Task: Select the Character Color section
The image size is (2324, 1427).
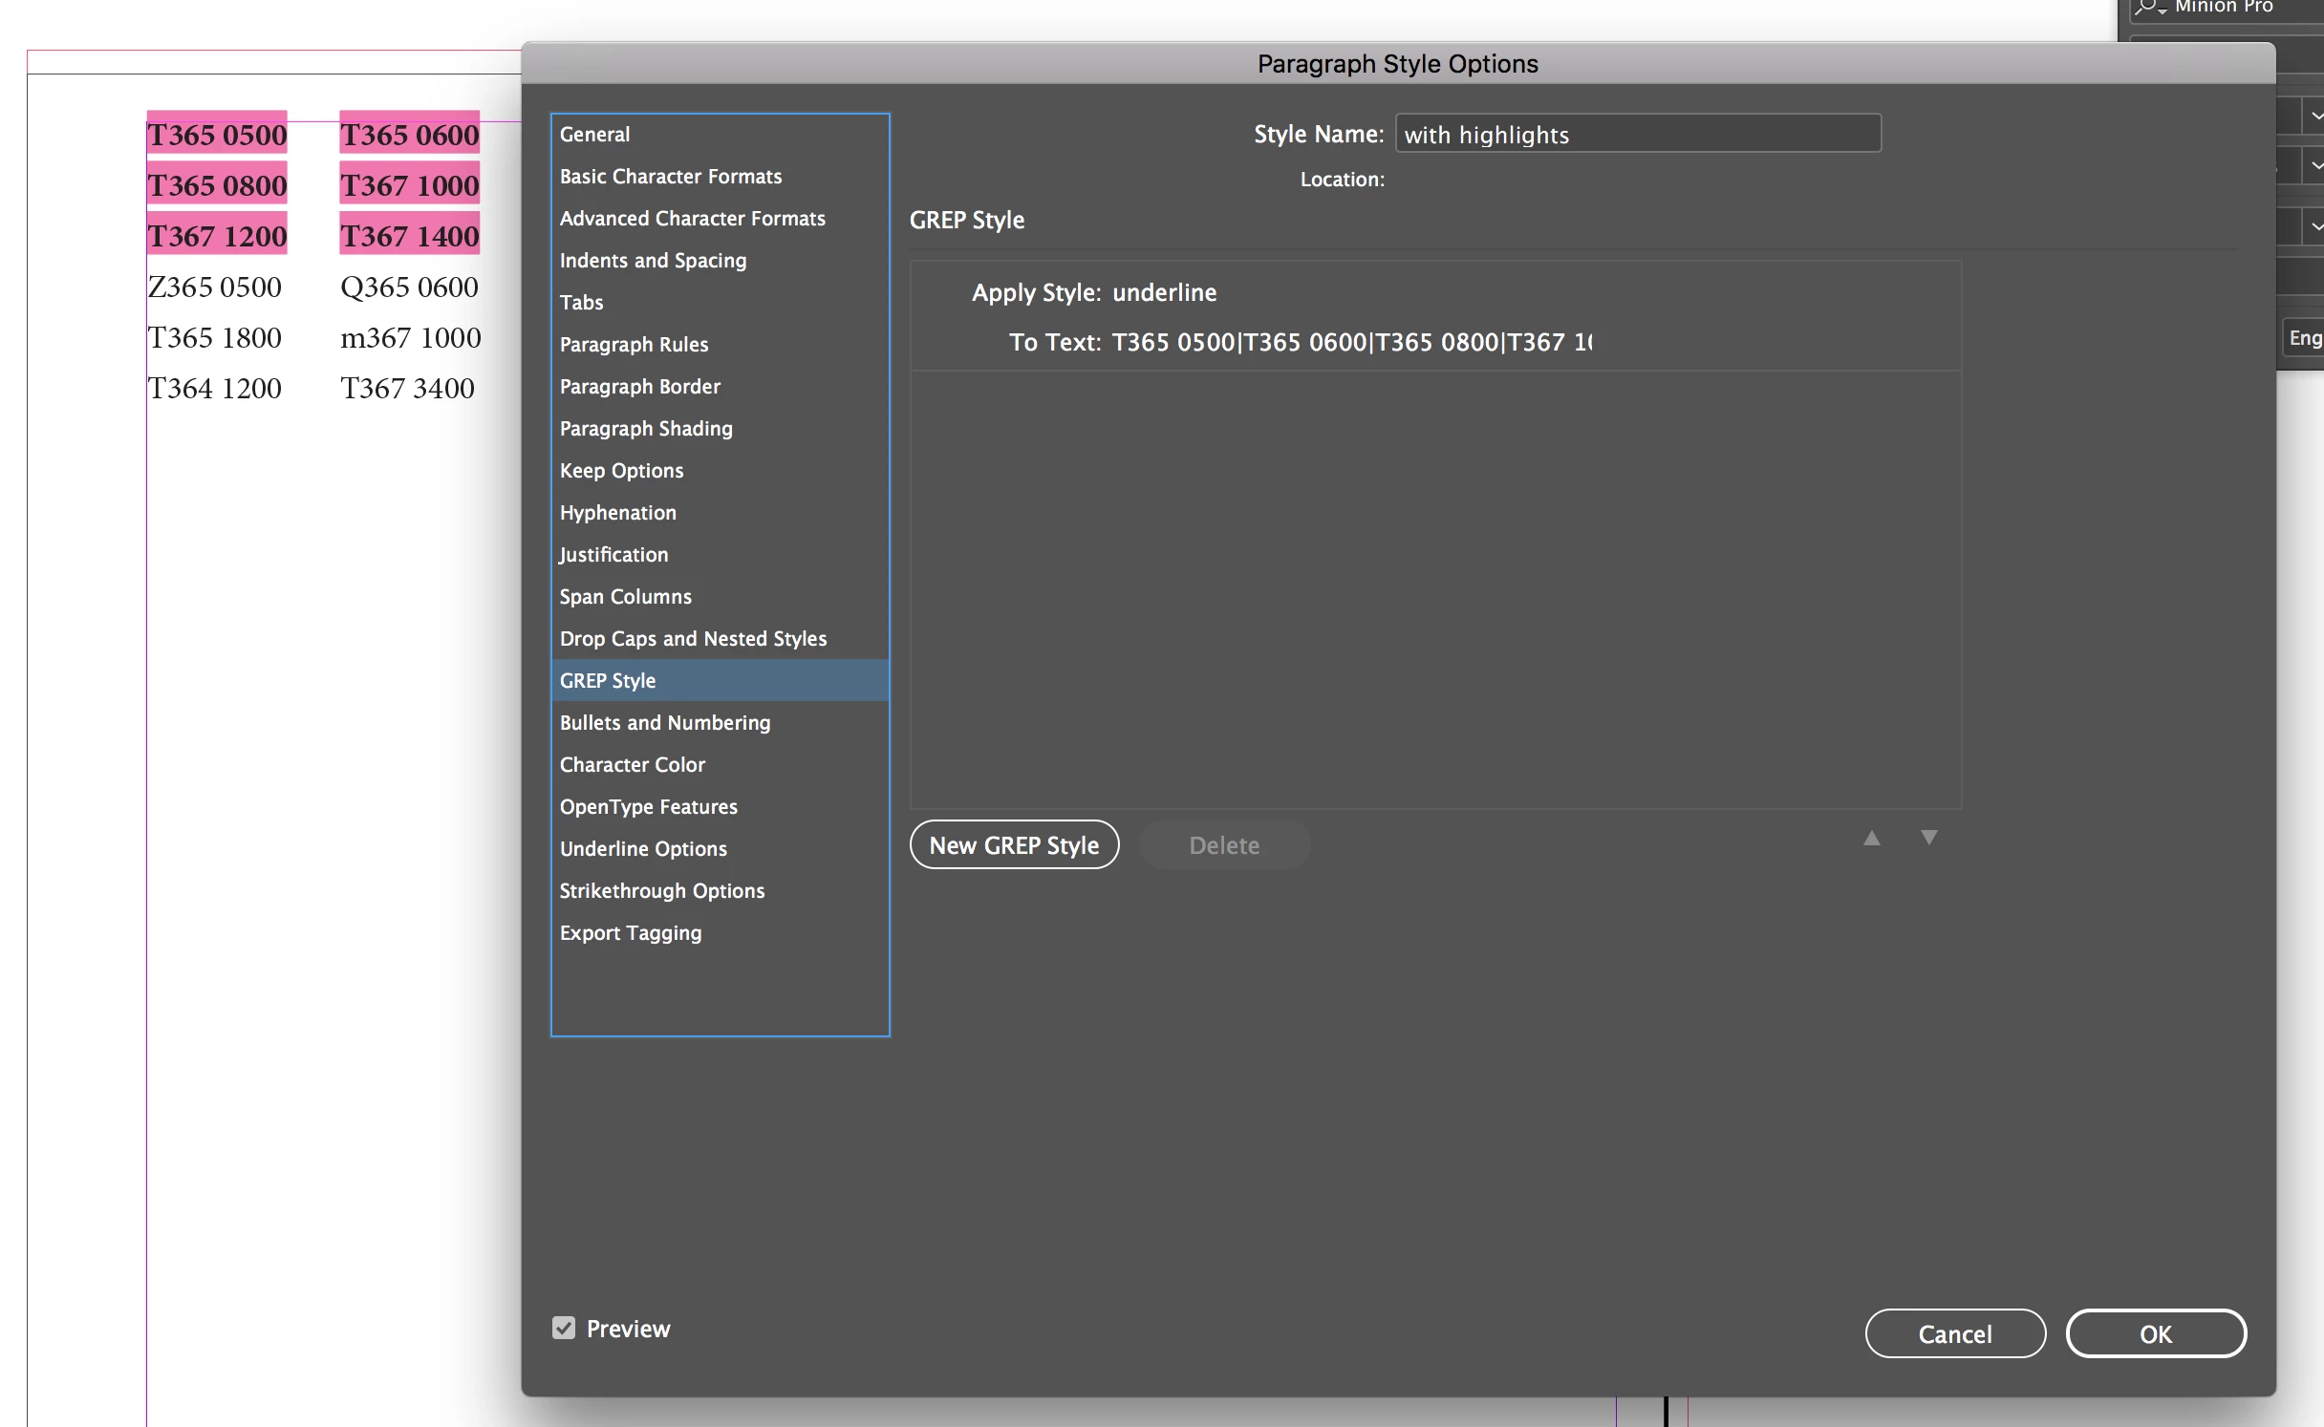Action: click(x=632, y=765)
